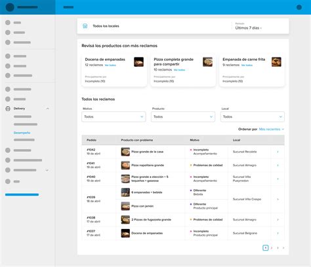The image size is (311, 267).
Task: Open the Delivery sidebar icon
Action: point(8,109)
